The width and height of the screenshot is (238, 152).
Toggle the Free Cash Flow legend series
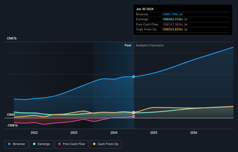pos(72,144)
